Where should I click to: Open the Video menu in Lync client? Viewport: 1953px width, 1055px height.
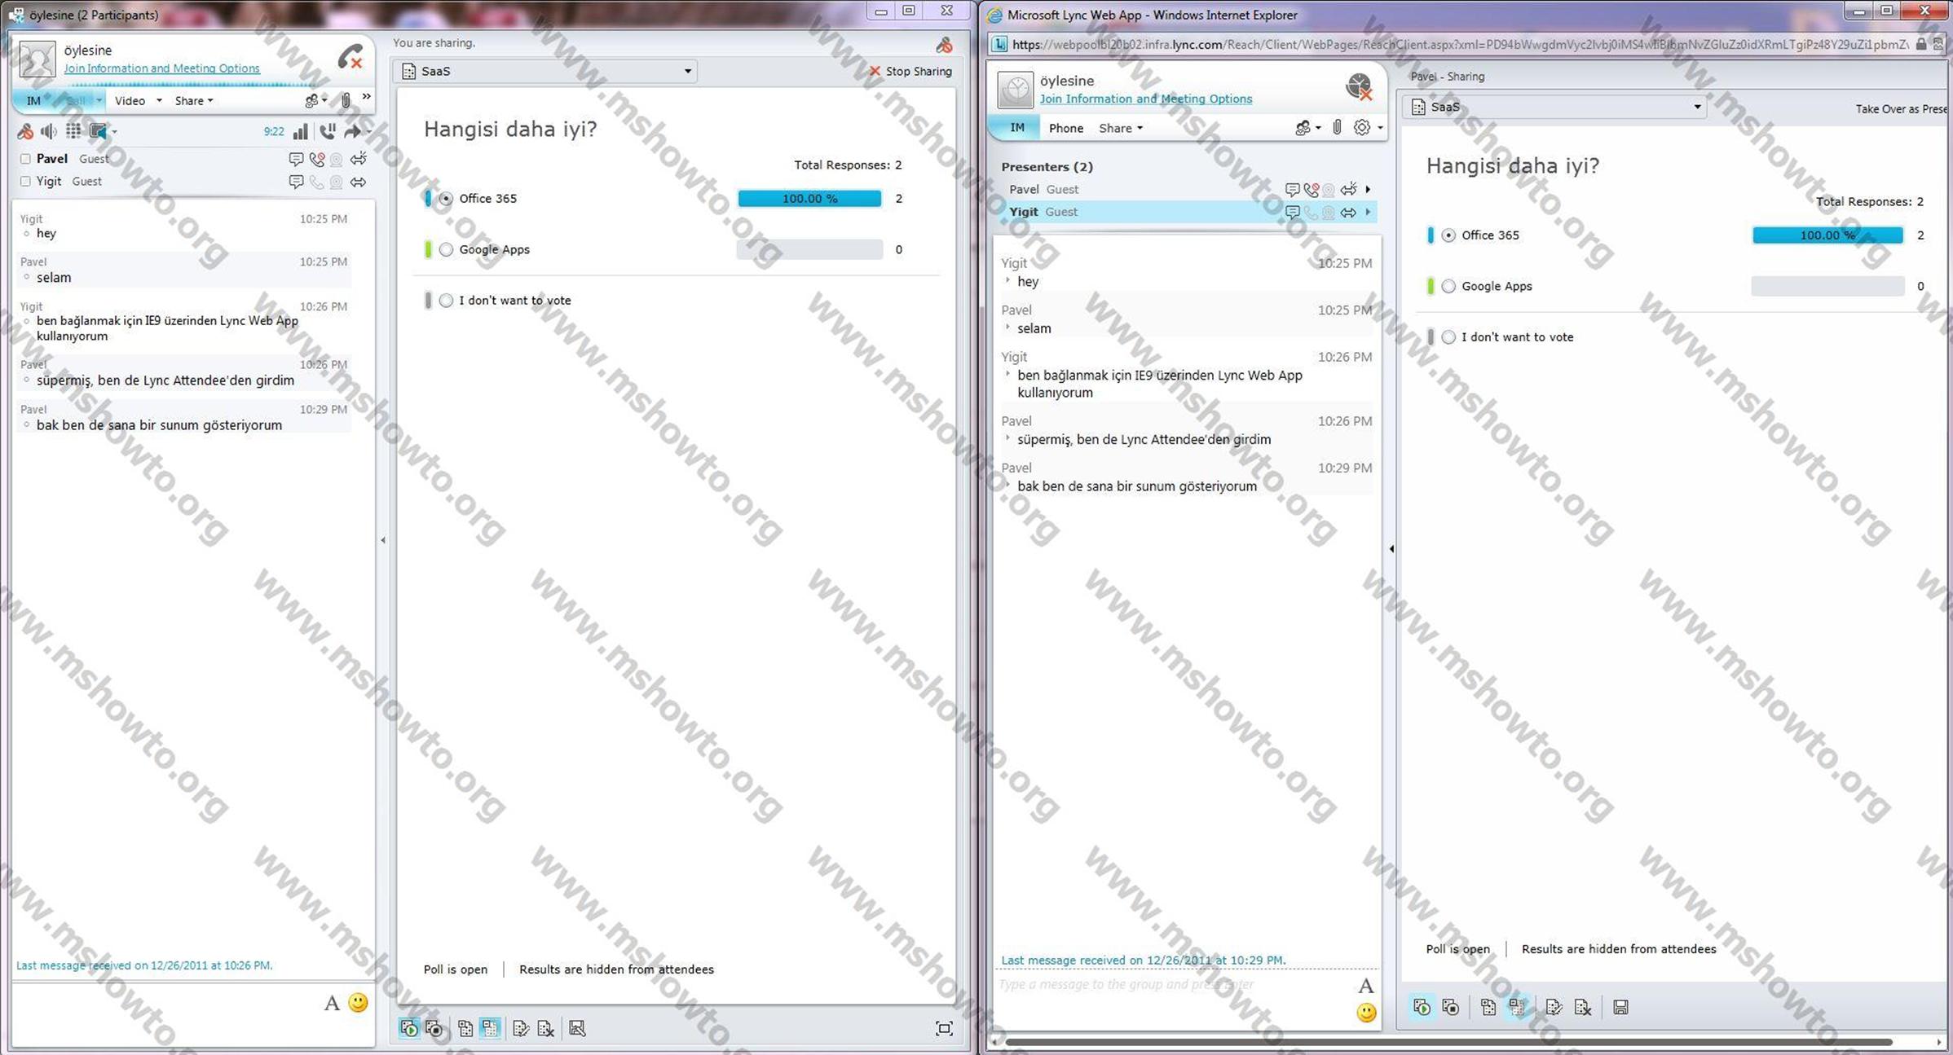130,101
